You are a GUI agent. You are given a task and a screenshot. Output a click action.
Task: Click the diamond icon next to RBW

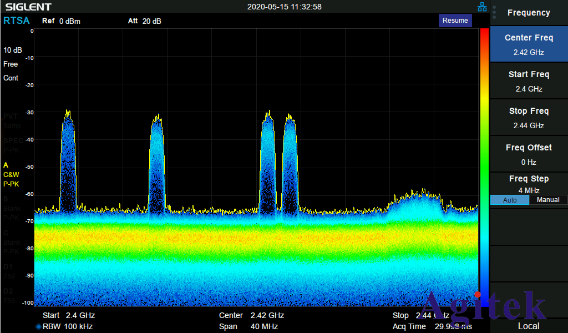(38, 326)
